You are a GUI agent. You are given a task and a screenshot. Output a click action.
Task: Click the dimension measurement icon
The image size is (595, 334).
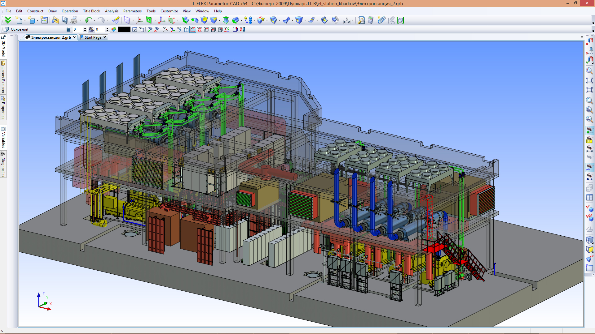pos(346,20)
